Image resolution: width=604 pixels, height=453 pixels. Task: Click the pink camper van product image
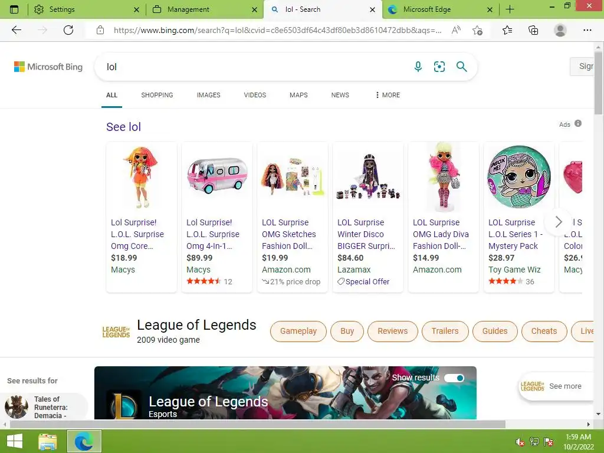[x=217, y=175]
